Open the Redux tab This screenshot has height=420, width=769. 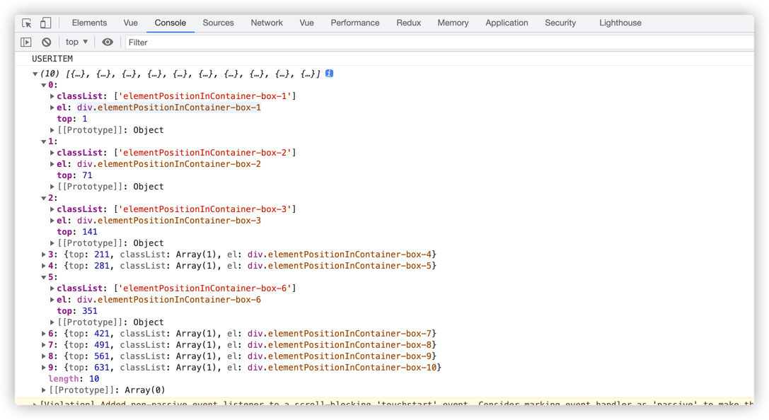408,23
